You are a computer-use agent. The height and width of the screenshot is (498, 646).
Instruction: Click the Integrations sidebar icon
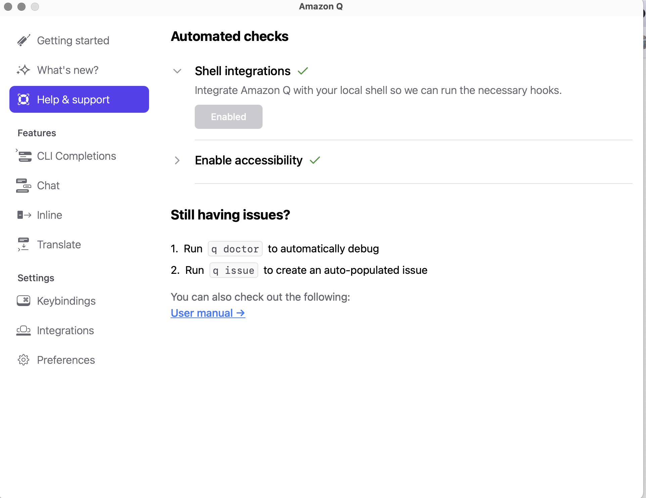tap(24, 331)
